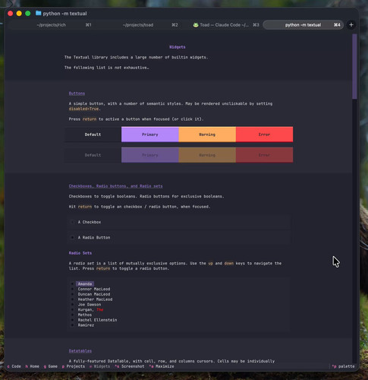Toggle the A Radio Button option
Screen dimensions: 368x380
(179, 238)
